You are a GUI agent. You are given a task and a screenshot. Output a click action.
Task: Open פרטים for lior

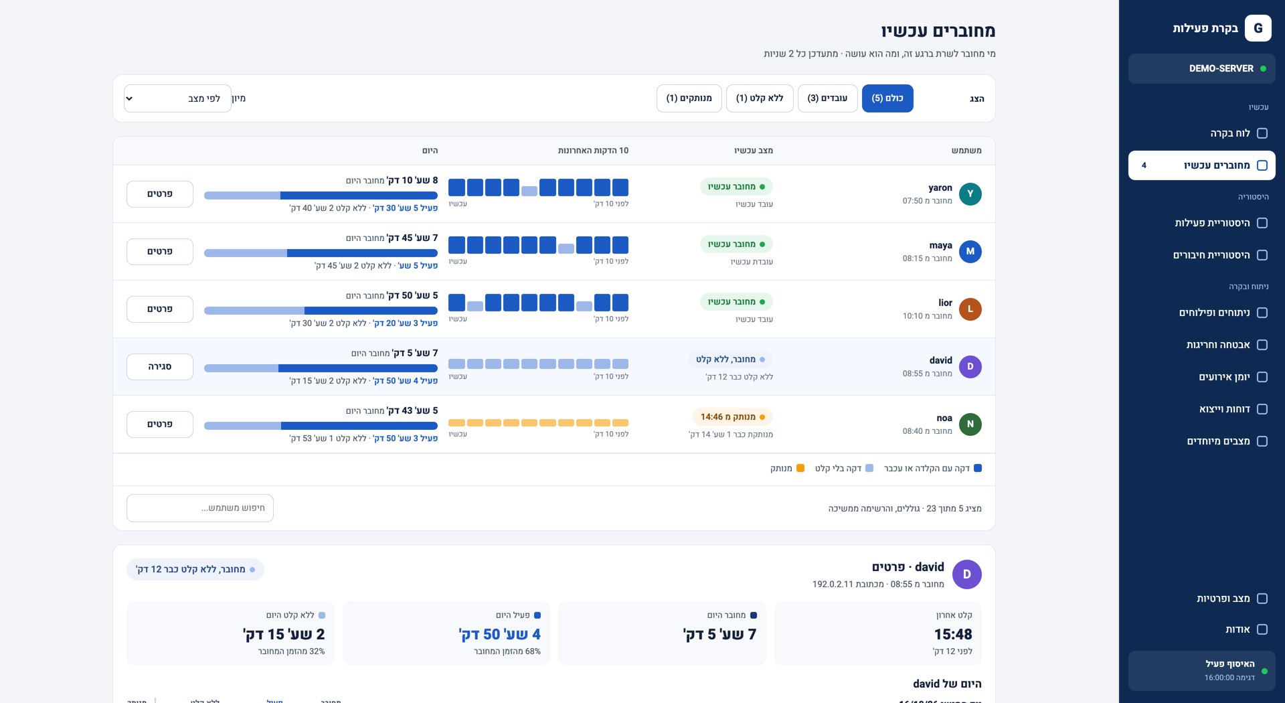(x=160, y=309)
